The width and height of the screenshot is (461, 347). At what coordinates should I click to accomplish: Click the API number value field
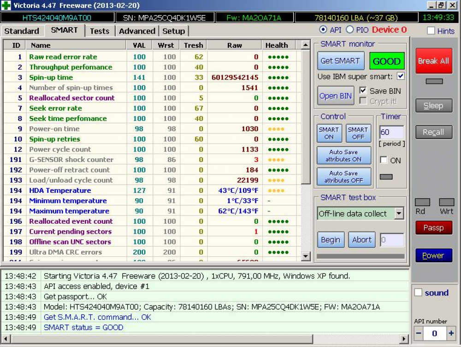435,333
